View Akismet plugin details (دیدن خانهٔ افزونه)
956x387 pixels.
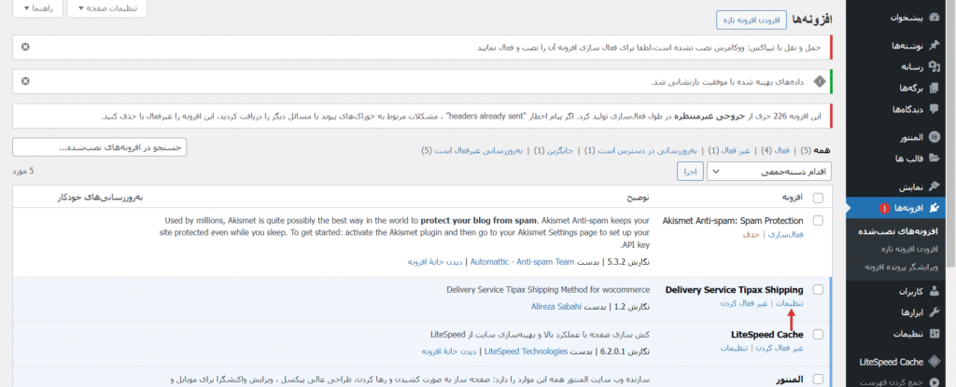[x=437, y=262]
